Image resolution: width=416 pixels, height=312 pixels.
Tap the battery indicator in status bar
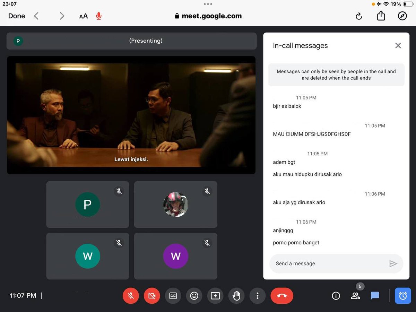[x=408, y=4]
